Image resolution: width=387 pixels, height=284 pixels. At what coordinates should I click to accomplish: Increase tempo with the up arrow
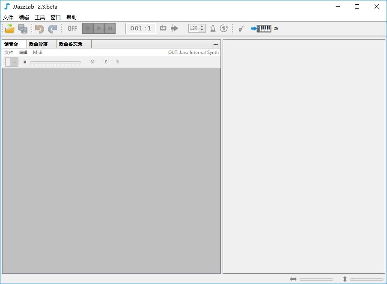(202, 26)
